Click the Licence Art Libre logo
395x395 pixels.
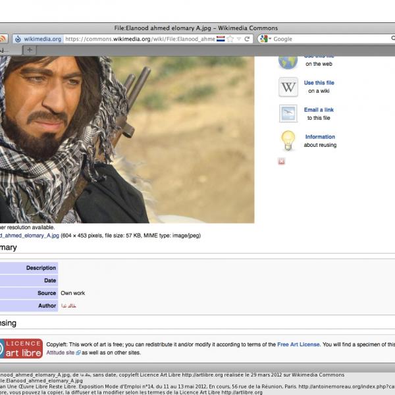pos(21,348)
